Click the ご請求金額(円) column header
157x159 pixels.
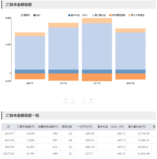coord(26,127)
